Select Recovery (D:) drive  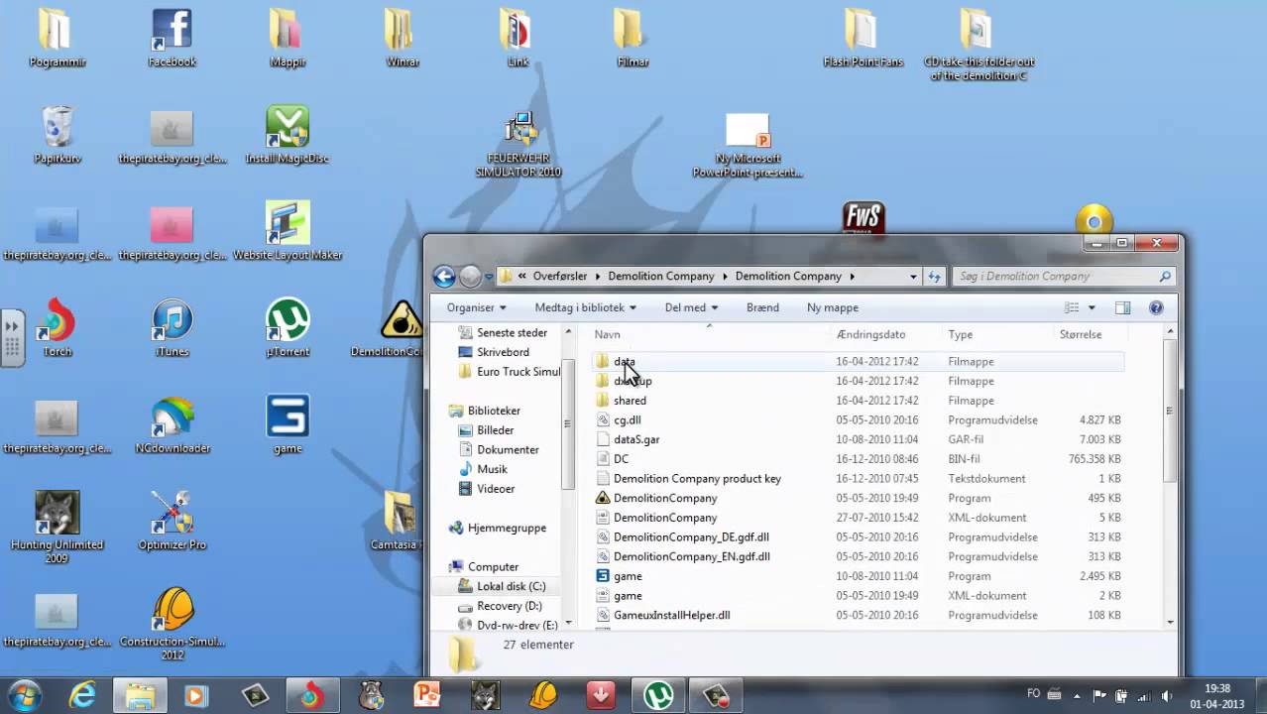click(x=500, y=606)
